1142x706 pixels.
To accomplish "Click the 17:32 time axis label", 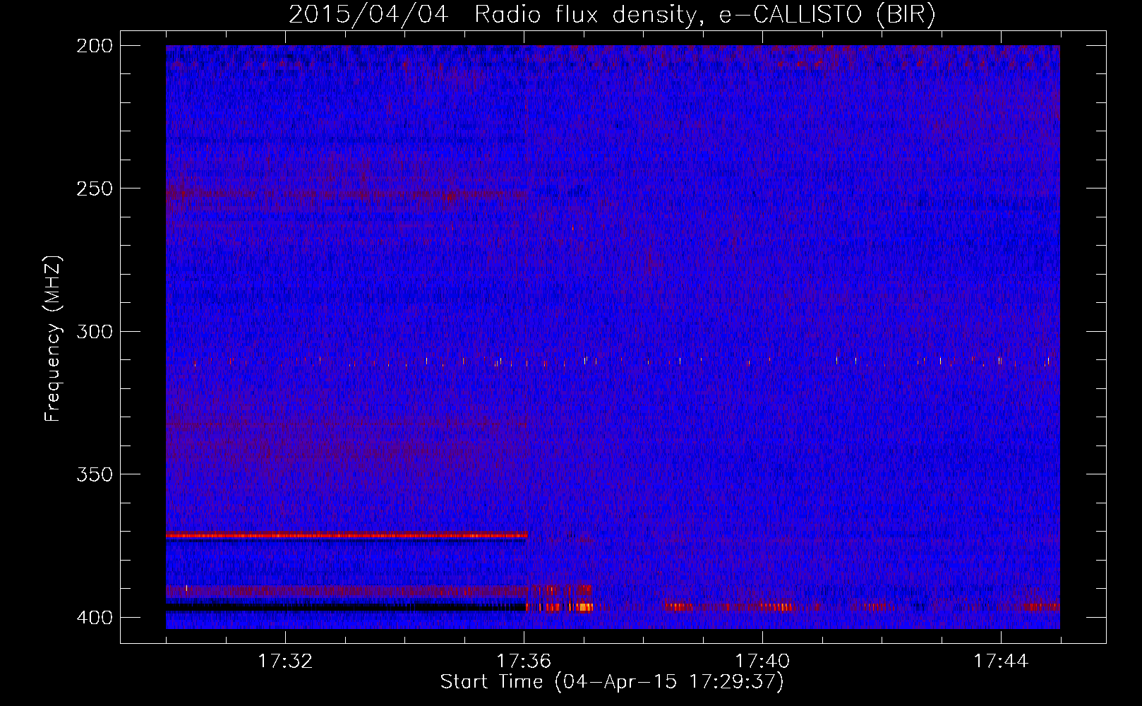I will (x=285, y=662).
